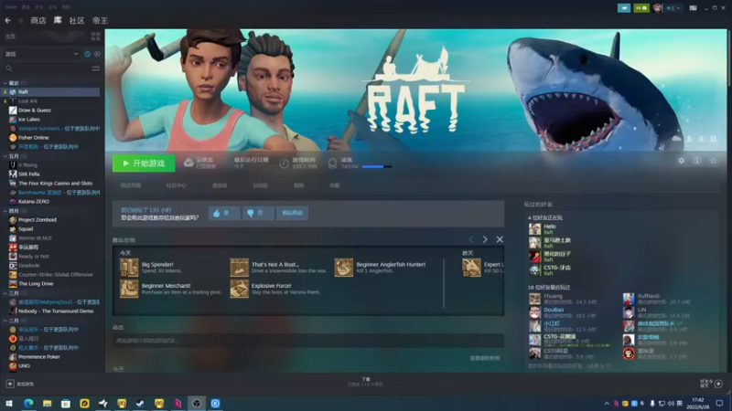Open friends and chat plus icon
732x411 pixels.
point(718,384)
